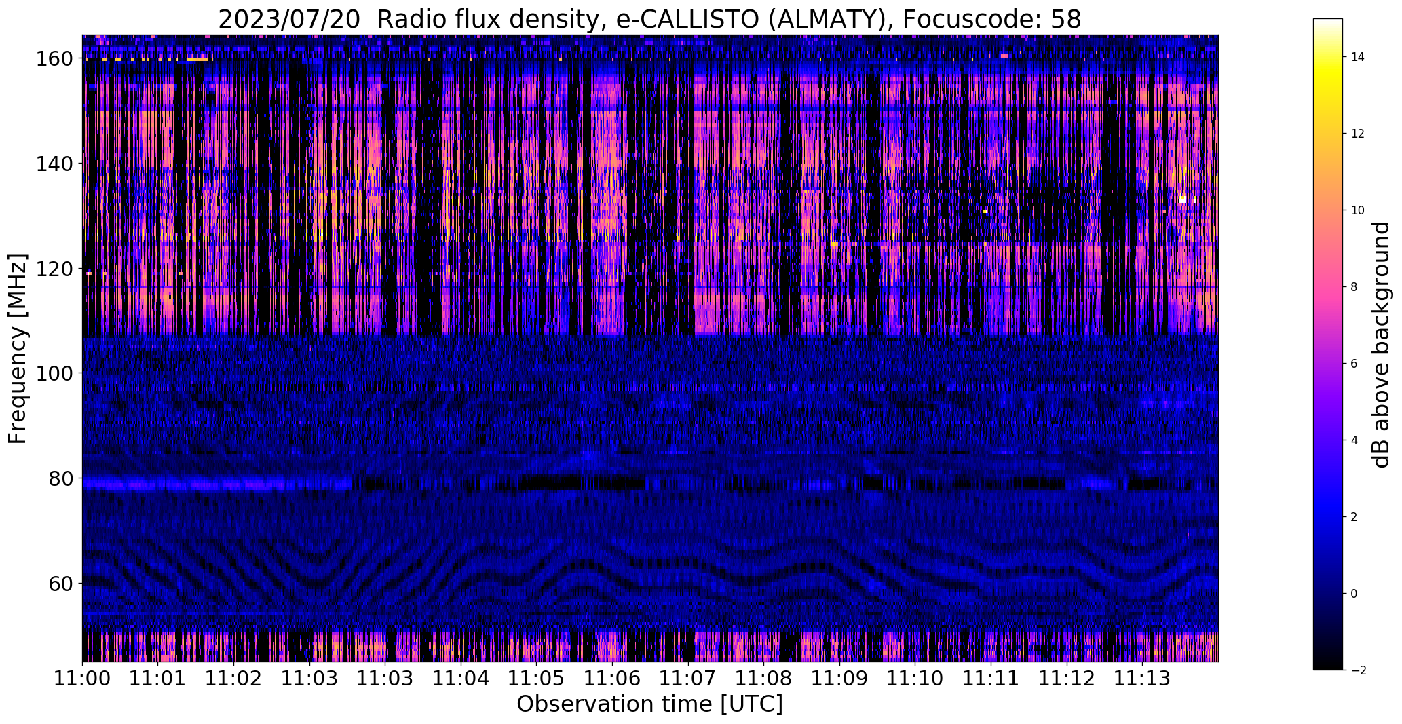Screen dimensions: 1402x724
Task: Click the 11:11 time tick label
Action: 991,679
